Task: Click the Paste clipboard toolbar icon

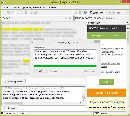Action: pos(26,12)
